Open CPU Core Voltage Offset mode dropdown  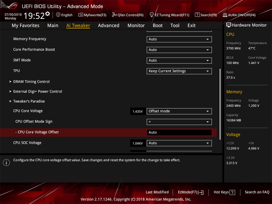(179, 111)
